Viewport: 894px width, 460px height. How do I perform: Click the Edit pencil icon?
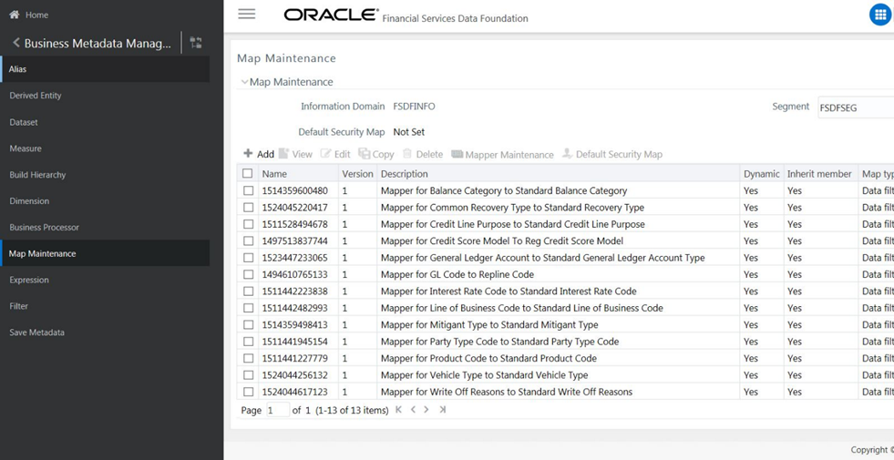click(x=325, y=153)
